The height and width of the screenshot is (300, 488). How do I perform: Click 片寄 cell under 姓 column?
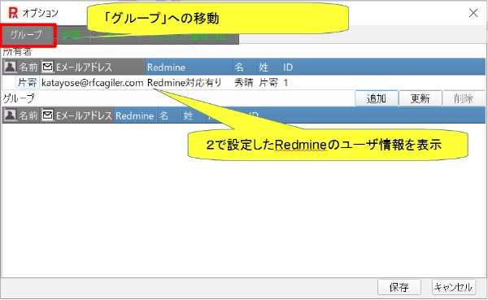(x=268, y=82)
